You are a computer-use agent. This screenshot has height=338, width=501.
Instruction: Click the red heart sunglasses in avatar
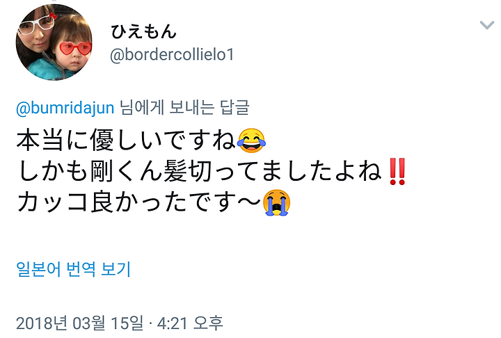(75, 49)
